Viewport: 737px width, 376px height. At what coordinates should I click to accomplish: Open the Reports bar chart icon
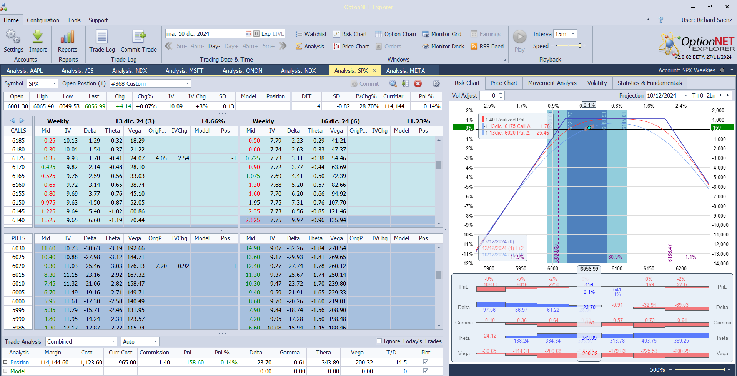click(x=68, y=37)
